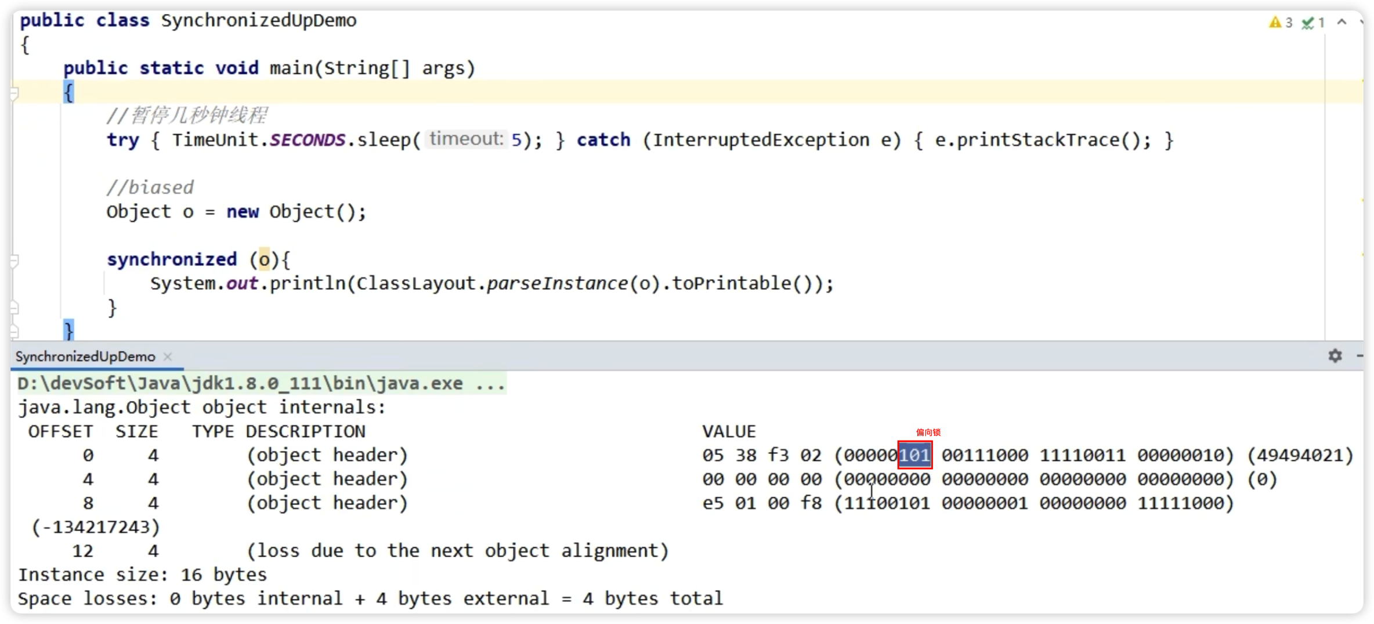Image resolution: width=1374 pixels, height=624 pixels.
Task: Click the hex bytes 05 38 f3 02
Action: click(x=762, y=455)
